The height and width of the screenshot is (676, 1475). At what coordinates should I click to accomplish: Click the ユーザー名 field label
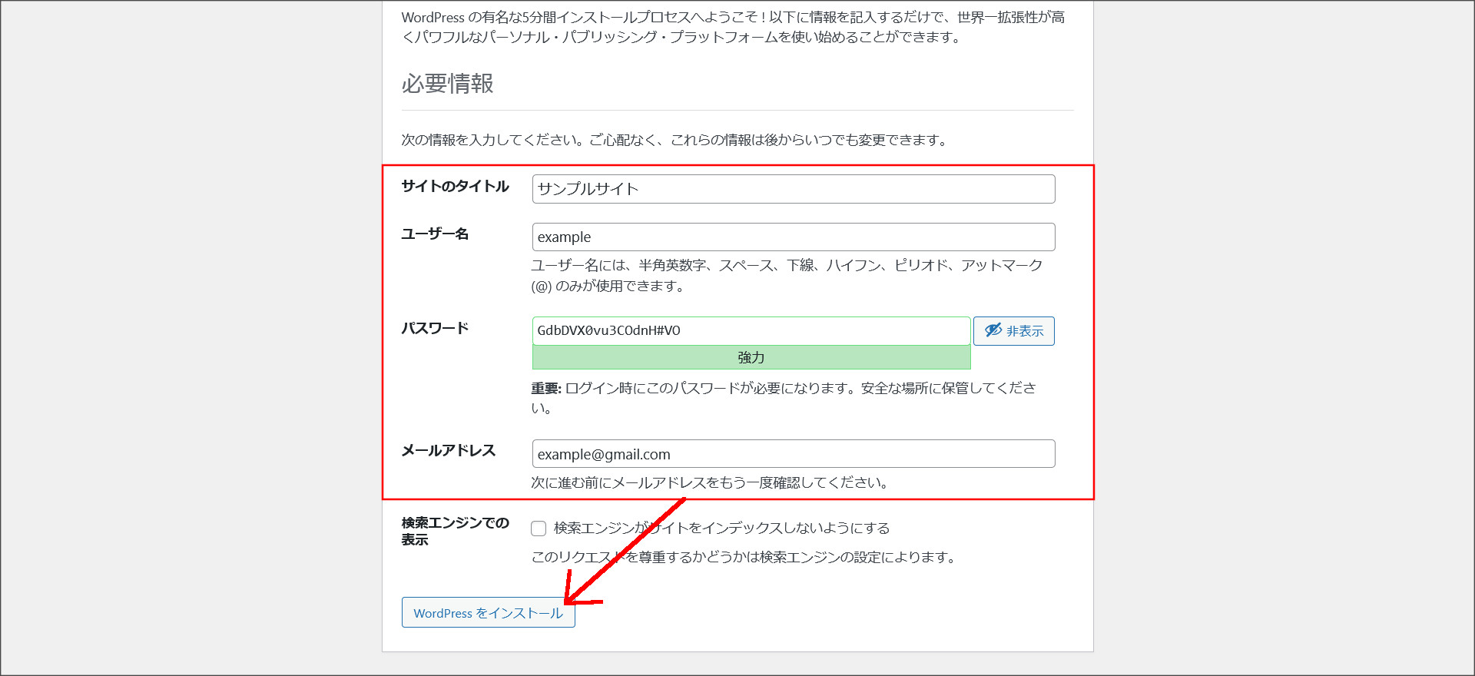(435, 234)
